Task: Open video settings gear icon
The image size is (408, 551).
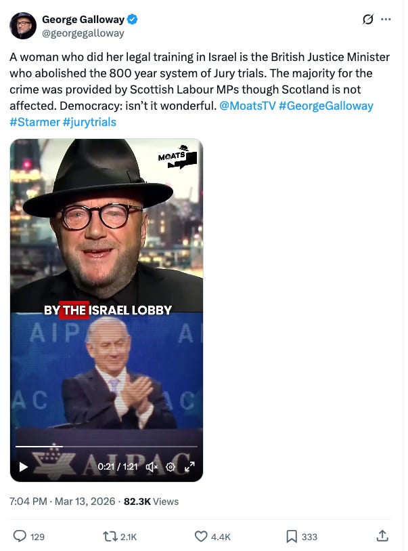Action: [171, 467]
